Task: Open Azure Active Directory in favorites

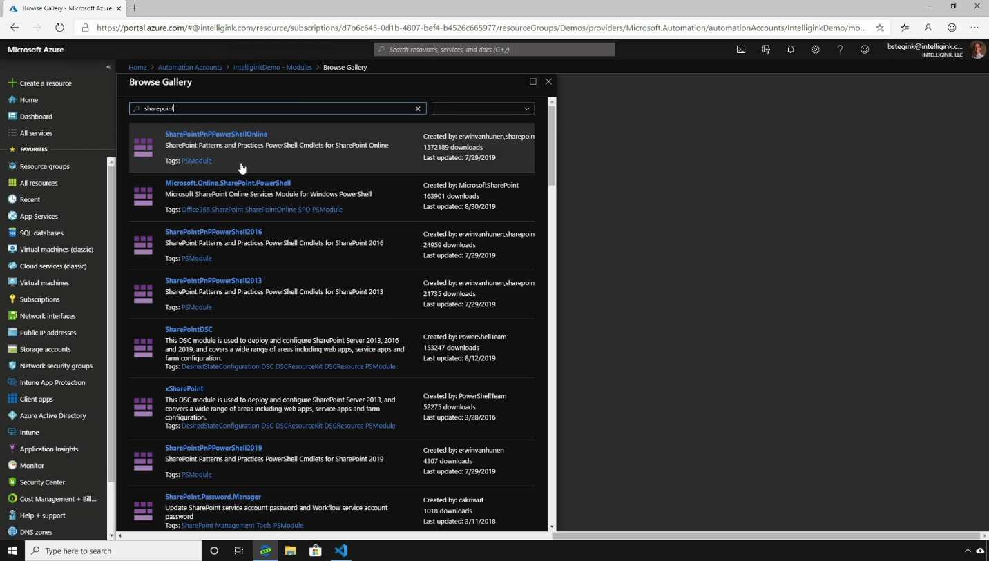Action: point(52,416)
